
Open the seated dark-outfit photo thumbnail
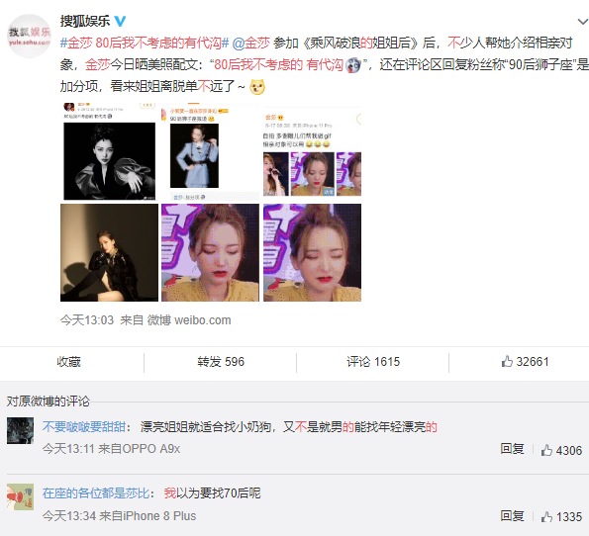[109, 252]
